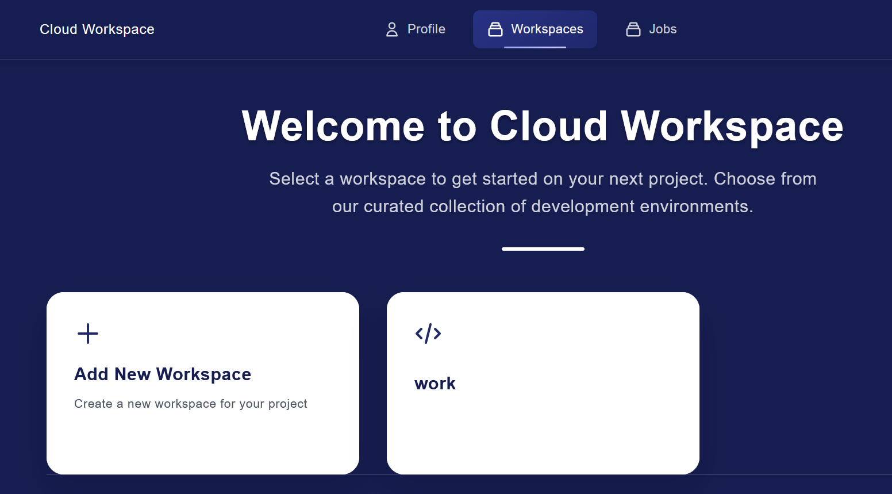The height and width of the screenshot is (494, 892).
Task: Select the Workspaces tab label
Action: pos(547,29)
